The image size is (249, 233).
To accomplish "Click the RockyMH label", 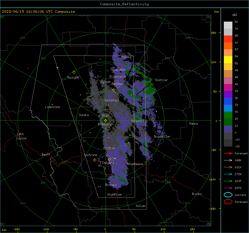I will coord(73,78).
